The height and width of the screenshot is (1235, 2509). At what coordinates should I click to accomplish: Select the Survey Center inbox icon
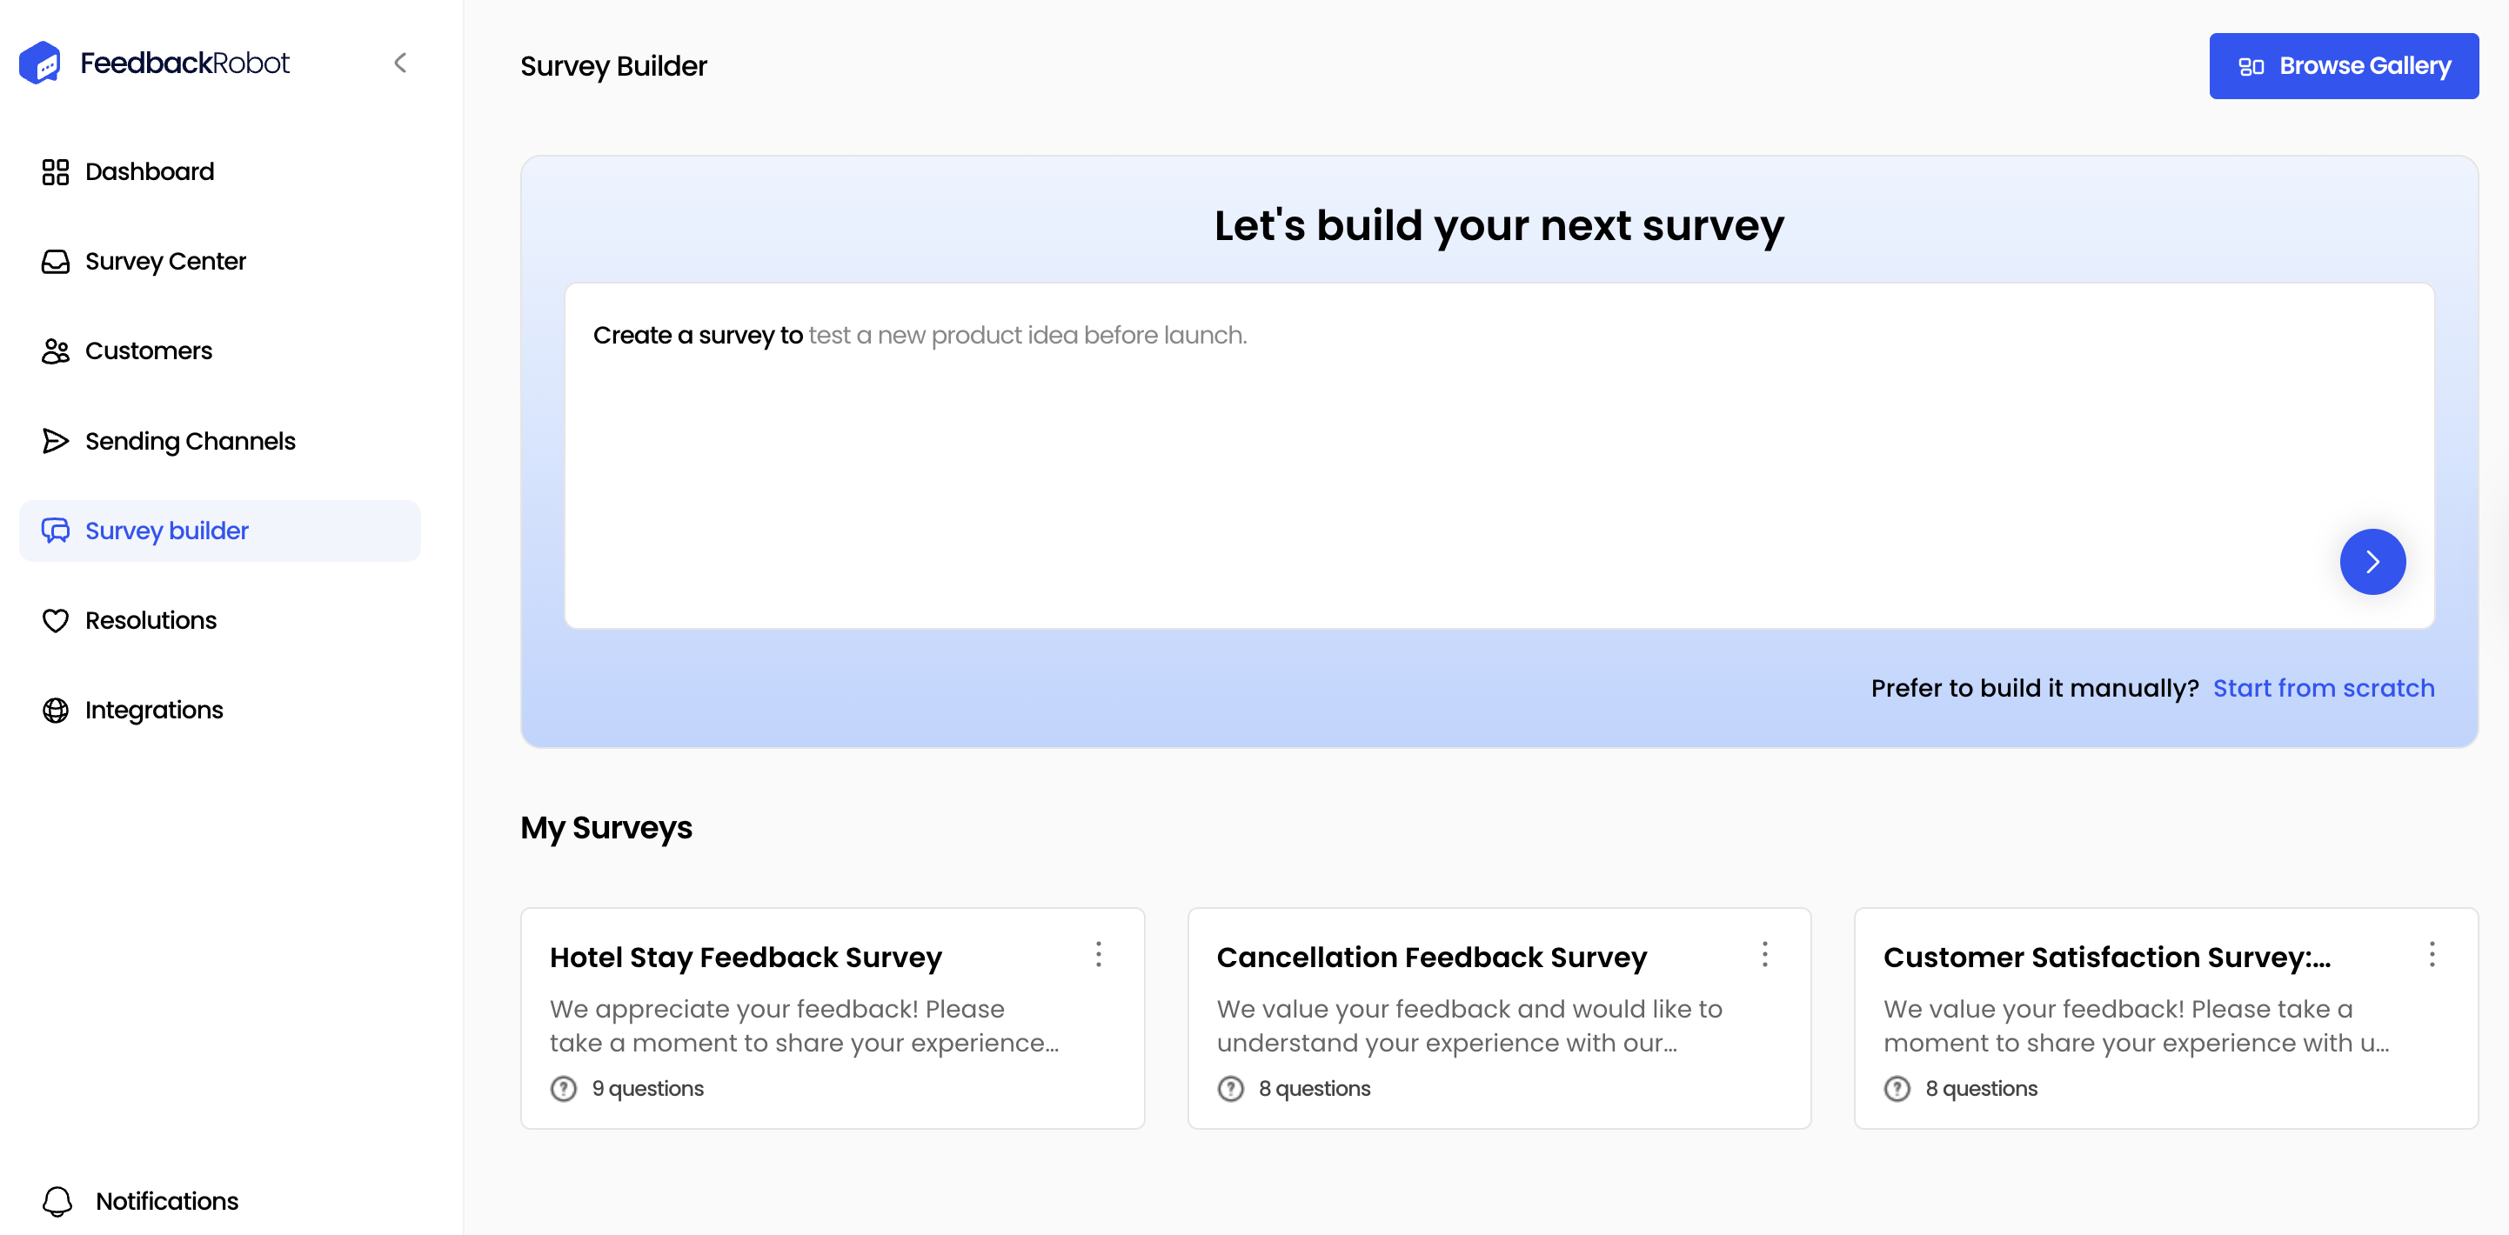pos(56,261)
